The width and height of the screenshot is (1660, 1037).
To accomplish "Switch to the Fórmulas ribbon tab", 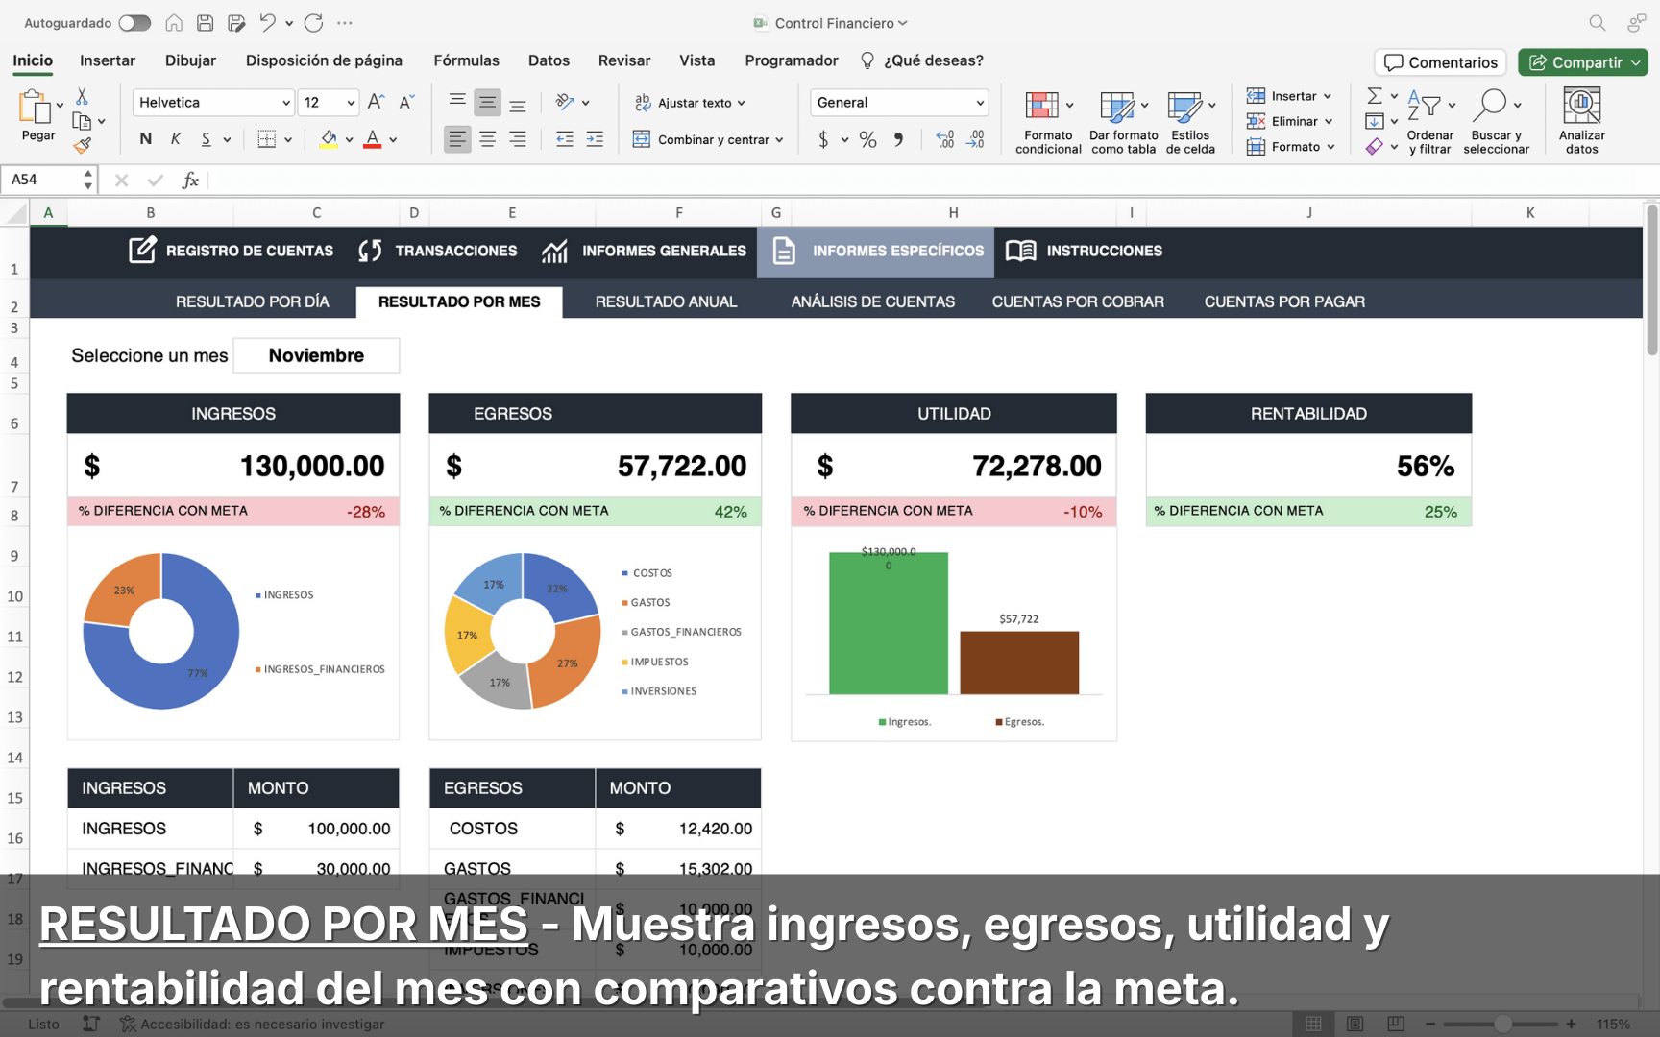I will (x=466, y=60).
